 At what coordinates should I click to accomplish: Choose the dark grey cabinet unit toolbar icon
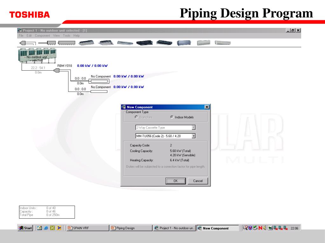click(184, 43)
